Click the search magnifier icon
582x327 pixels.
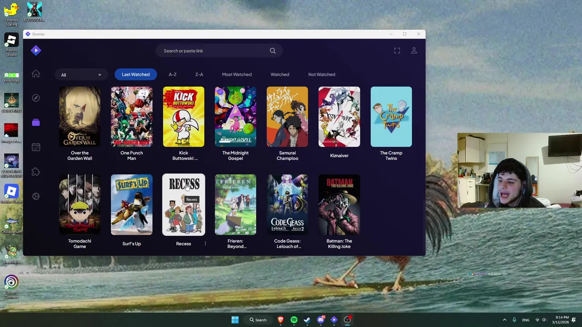273,51
